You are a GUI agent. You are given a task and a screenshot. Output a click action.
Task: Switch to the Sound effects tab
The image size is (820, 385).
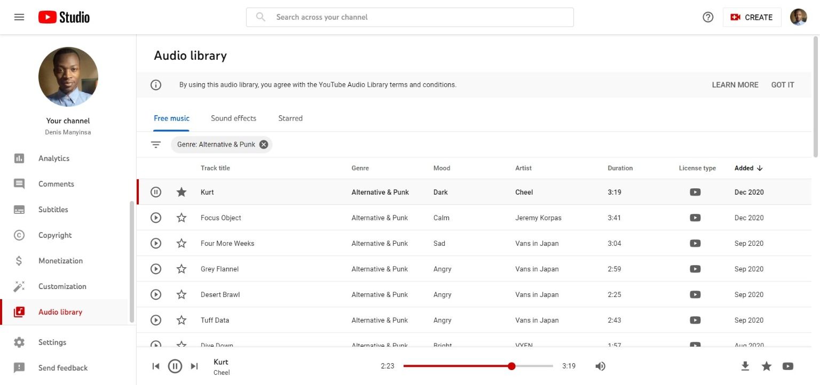tap(233, 118)
